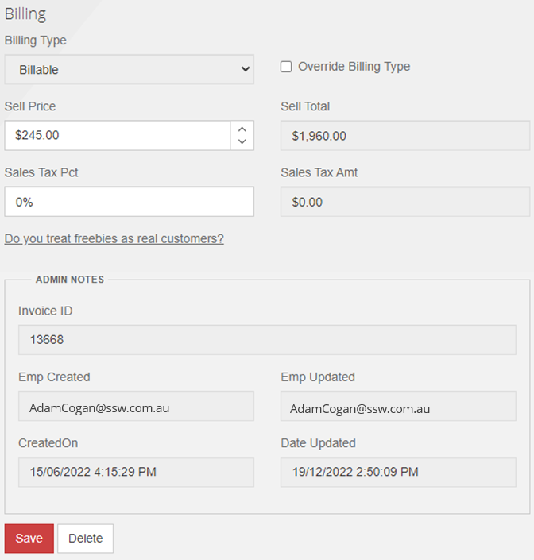Click the Sales Tax Pct label
Image resolution: width=534 pixels, height=560 pixels.
[x=41, y=172]
